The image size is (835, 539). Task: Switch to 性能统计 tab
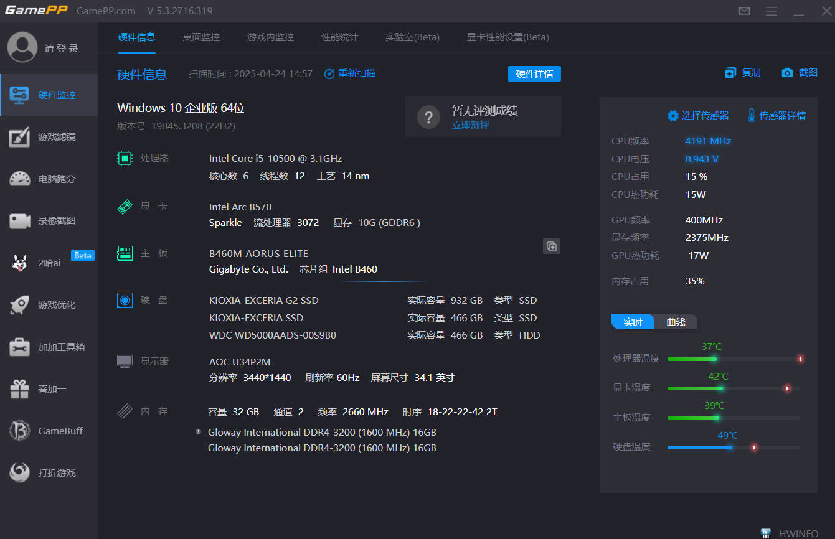pyautogui.click(x=339, y=37)
